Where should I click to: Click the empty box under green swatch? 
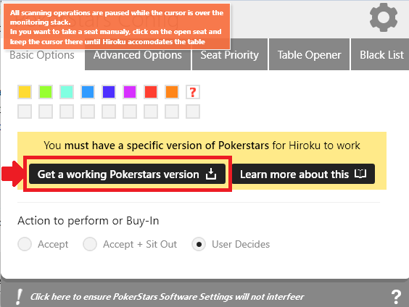click(46, 112)
